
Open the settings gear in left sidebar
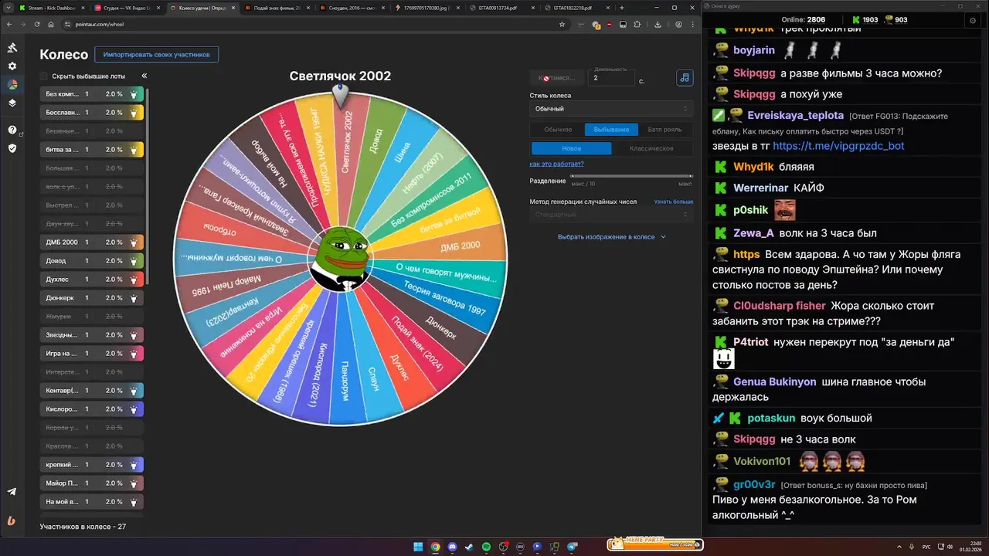tap(12, 66)
